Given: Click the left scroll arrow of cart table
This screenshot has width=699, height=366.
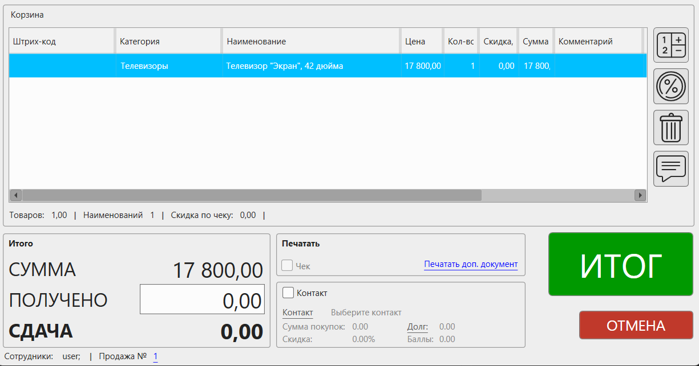Looking at the screenshot, I should pos(16,195).
